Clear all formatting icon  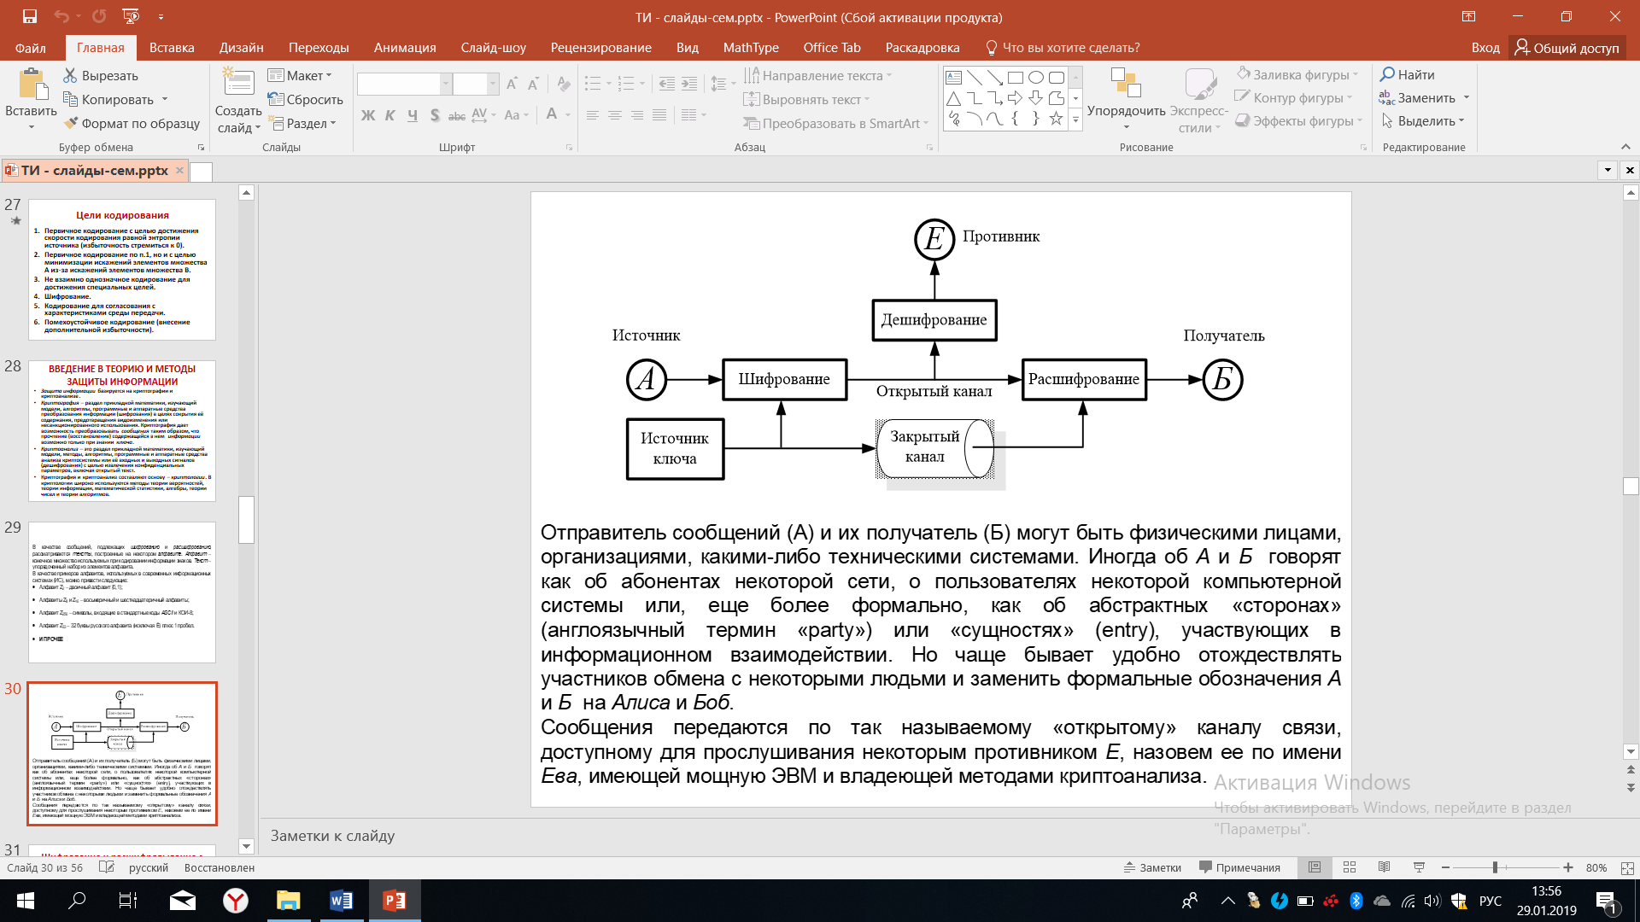[x=563, y=84]
